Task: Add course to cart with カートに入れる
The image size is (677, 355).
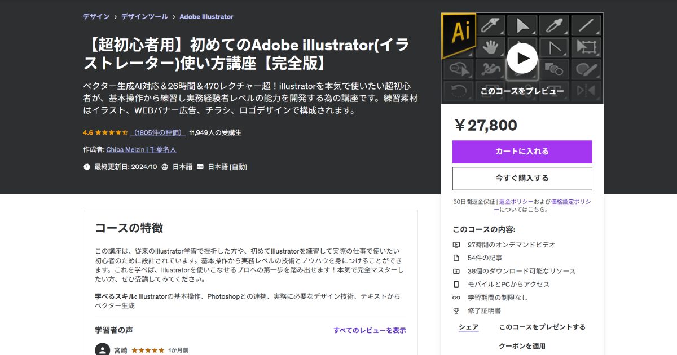Action: (522, 152)
